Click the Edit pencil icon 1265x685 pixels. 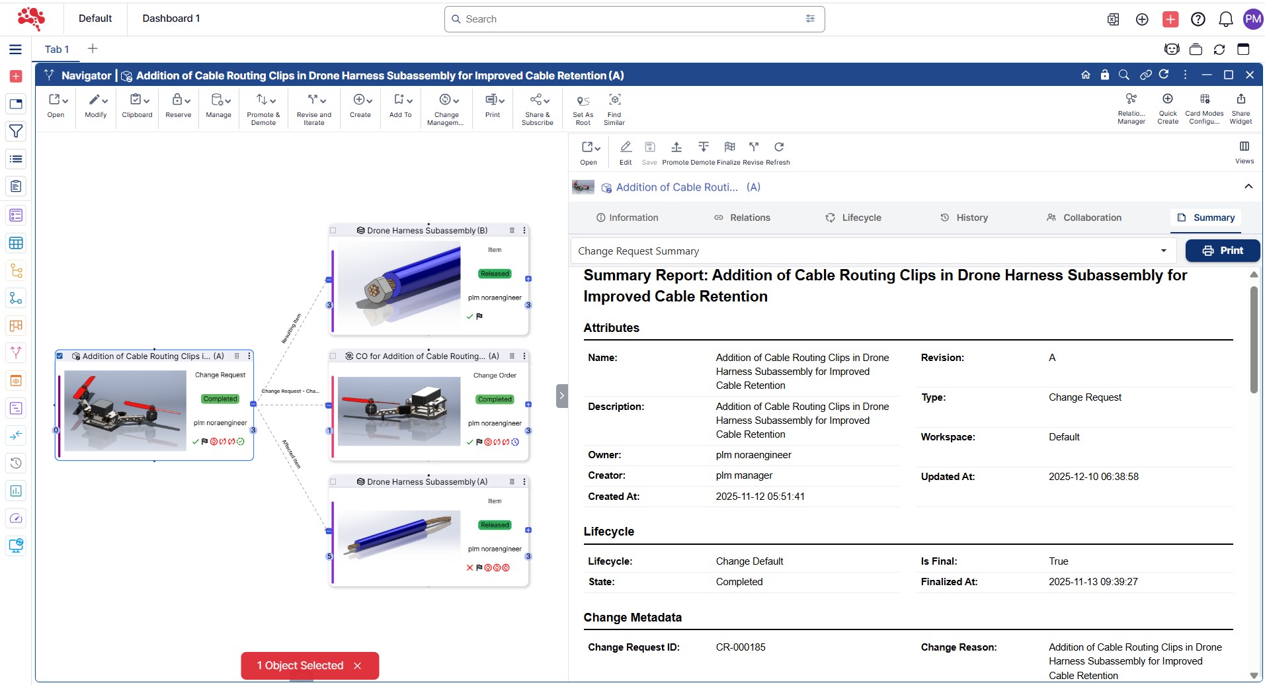click(x=626, y=147)
